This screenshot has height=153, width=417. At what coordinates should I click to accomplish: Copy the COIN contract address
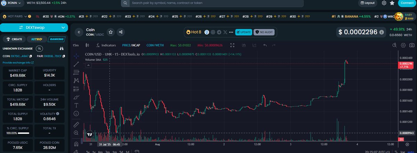click(x=31, y=56)
